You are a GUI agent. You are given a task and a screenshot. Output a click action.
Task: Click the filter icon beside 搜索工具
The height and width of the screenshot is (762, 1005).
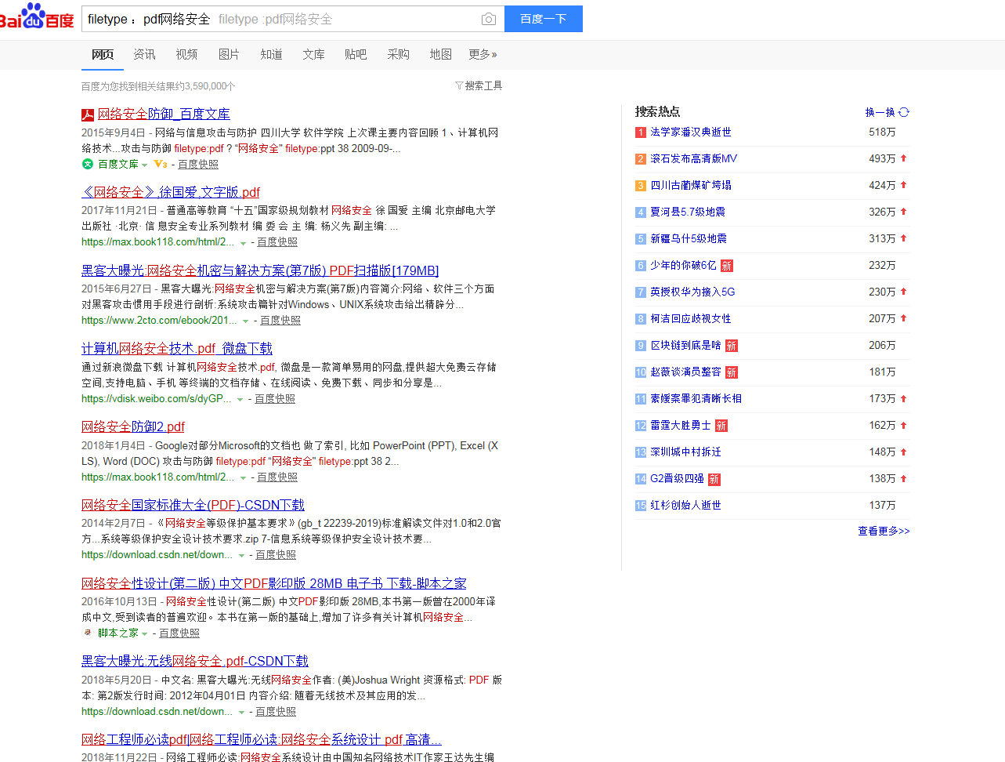459,85
